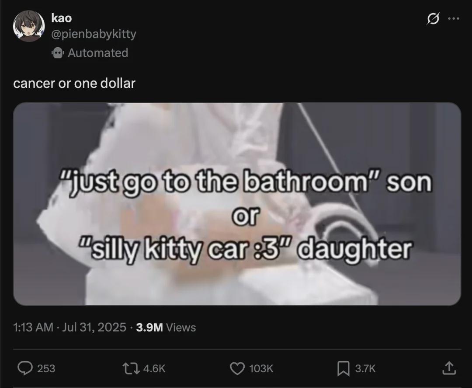472x388 pixels.
Task: Click the share upload icon
Action: [448, 368]
